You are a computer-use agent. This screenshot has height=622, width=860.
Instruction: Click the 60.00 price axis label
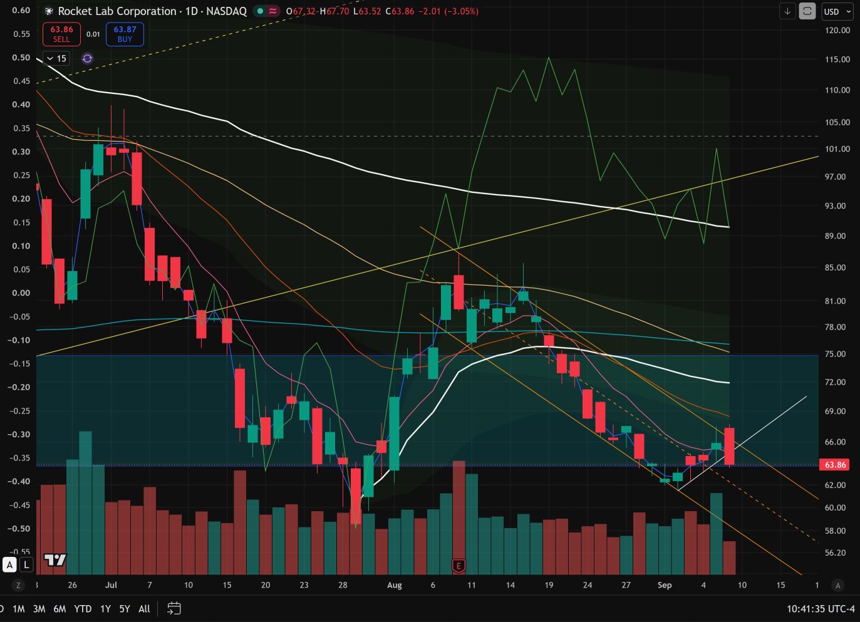[x=836, y=508]
